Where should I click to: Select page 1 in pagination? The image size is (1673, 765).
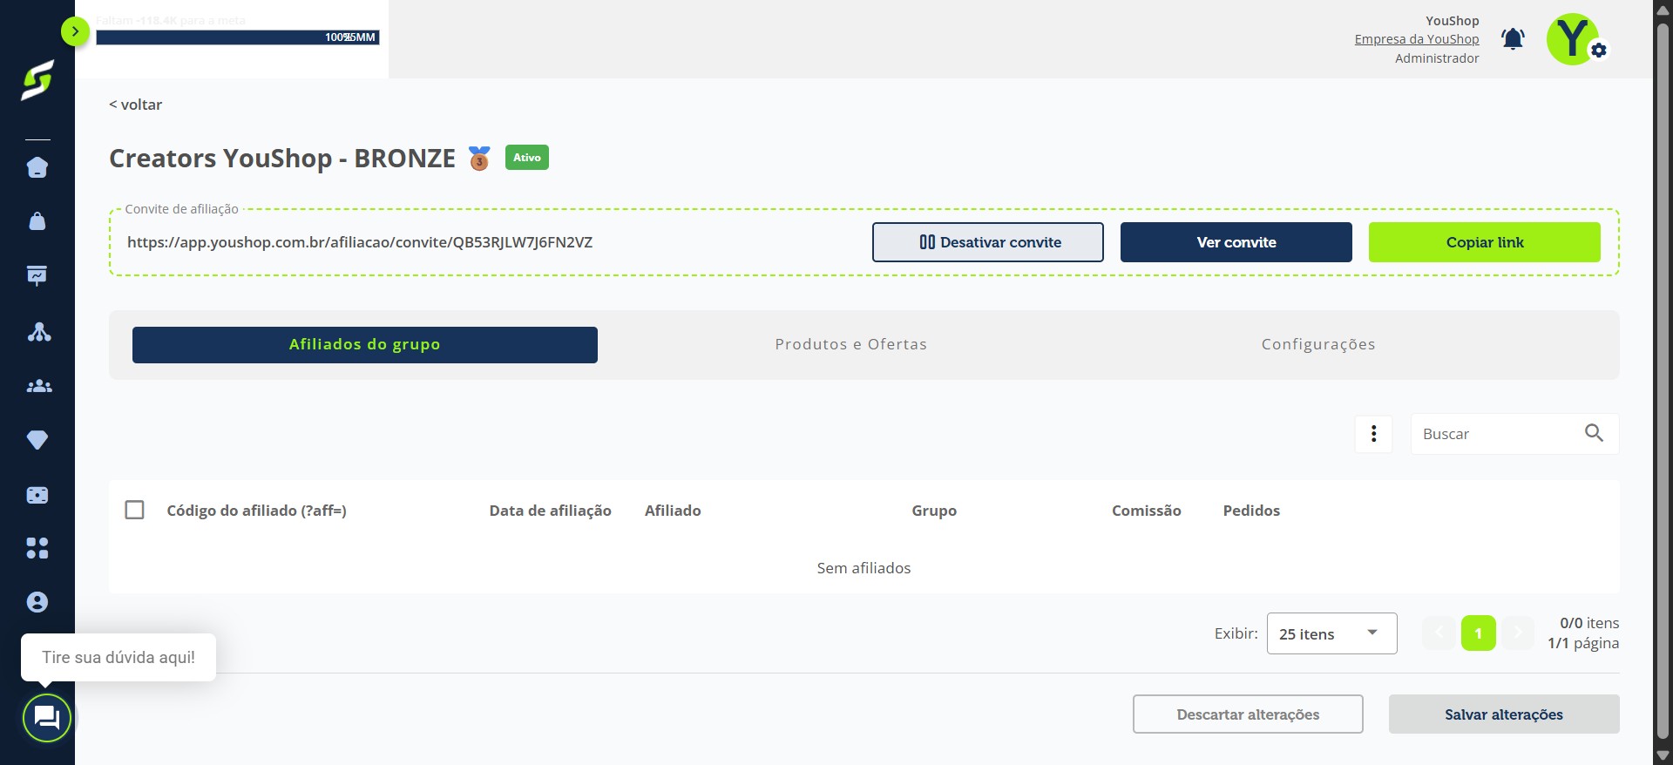[x=1479, y=633]
